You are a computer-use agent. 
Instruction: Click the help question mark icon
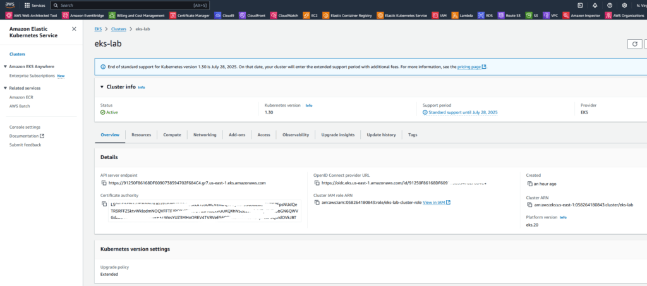[610, 5]
